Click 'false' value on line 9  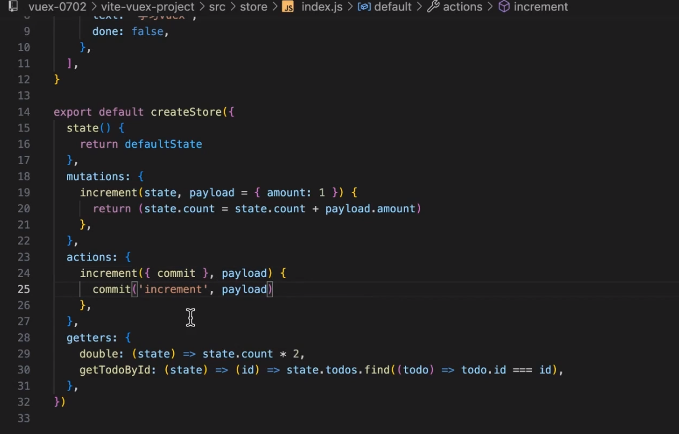(x=147, y=31)
